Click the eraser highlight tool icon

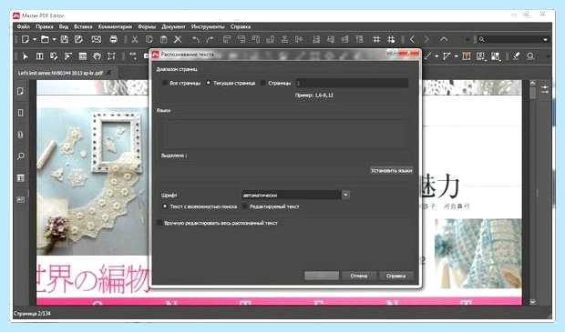click(x=517, y=56)
